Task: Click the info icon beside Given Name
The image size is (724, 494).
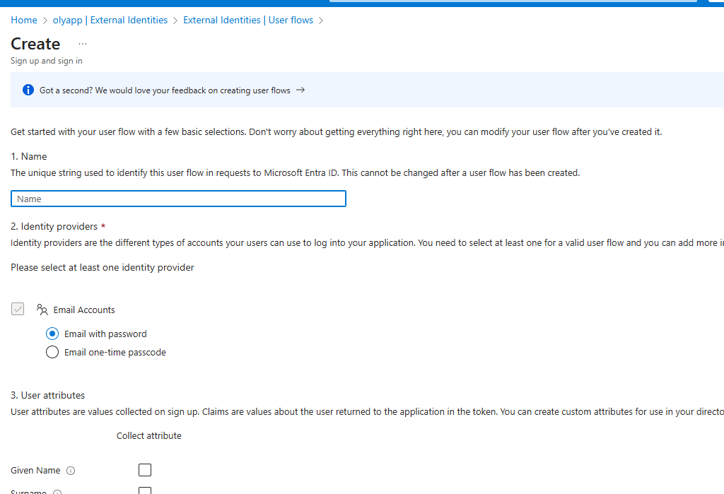Action: 71,470
